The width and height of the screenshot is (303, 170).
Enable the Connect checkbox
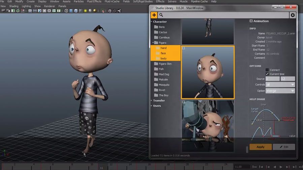pos(267,70)
